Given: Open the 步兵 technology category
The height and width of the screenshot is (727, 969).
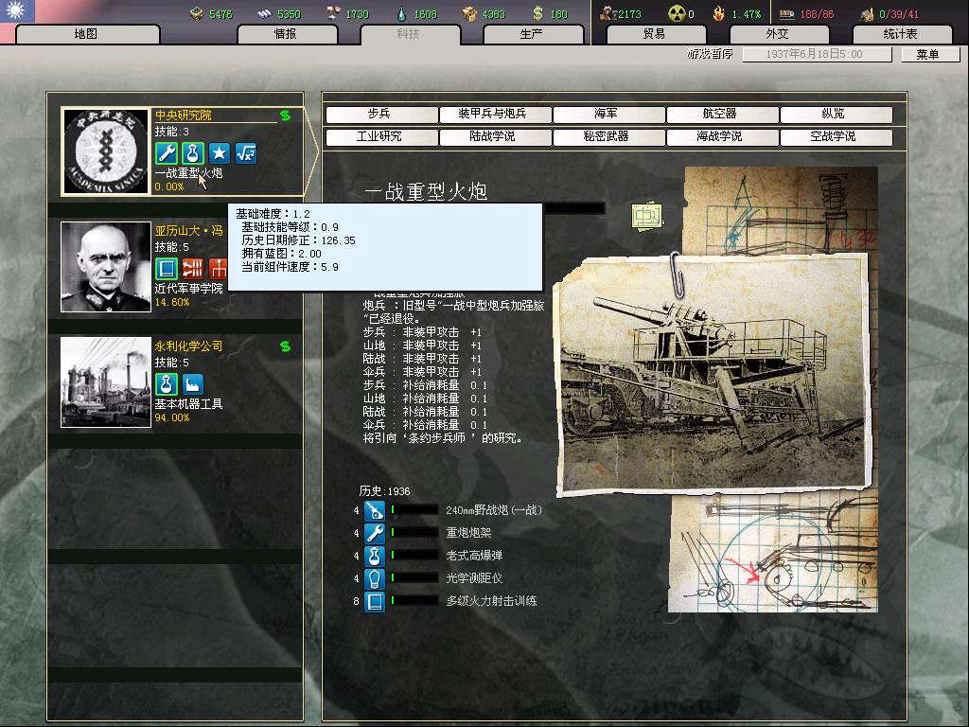Looking at the screenshot, I should click(379, 115).
